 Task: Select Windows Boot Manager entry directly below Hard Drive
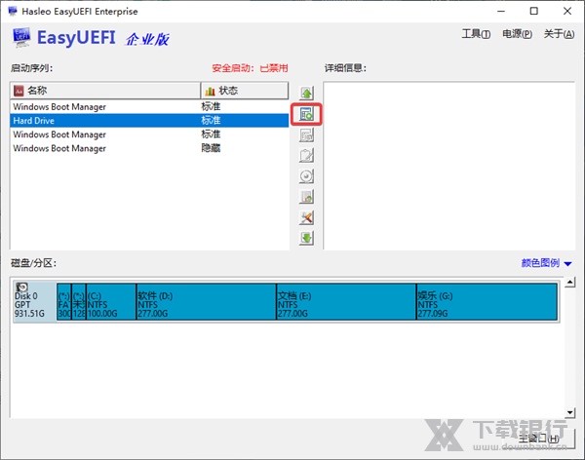[149, 134]
